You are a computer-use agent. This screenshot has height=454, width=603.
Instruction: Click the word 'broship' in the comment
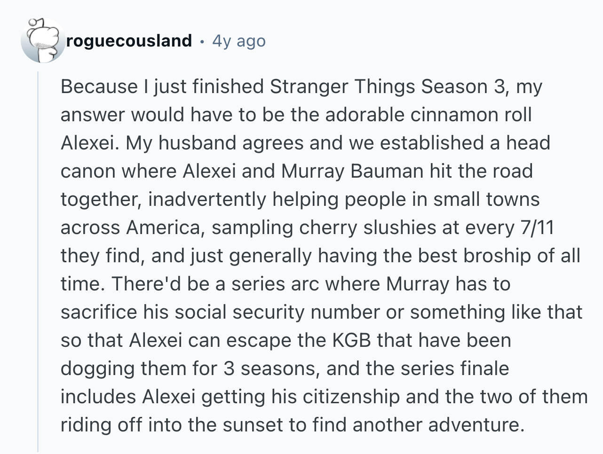[498, 256]
